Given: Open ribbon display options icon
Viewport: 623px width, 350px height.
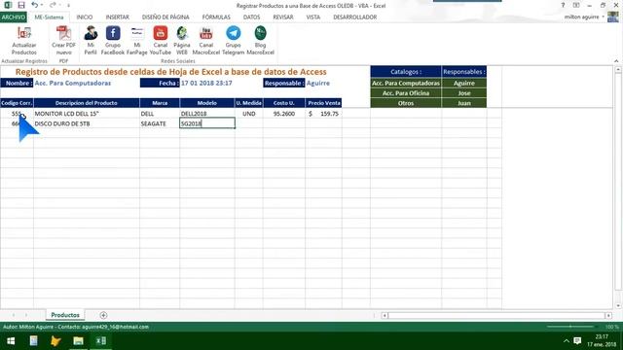Looking at the screenshot, I should click(576, 5).
